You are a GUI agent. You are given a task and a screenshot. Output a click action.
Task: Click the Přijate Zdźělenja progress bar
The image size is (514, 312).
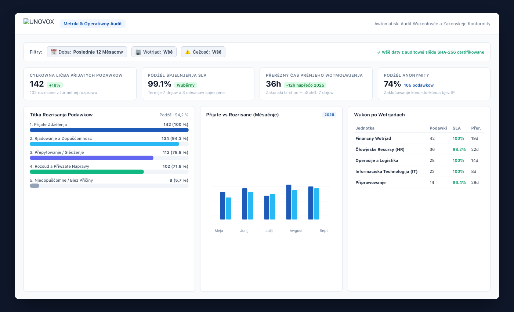pyautogui.click(x=109, y=130)
